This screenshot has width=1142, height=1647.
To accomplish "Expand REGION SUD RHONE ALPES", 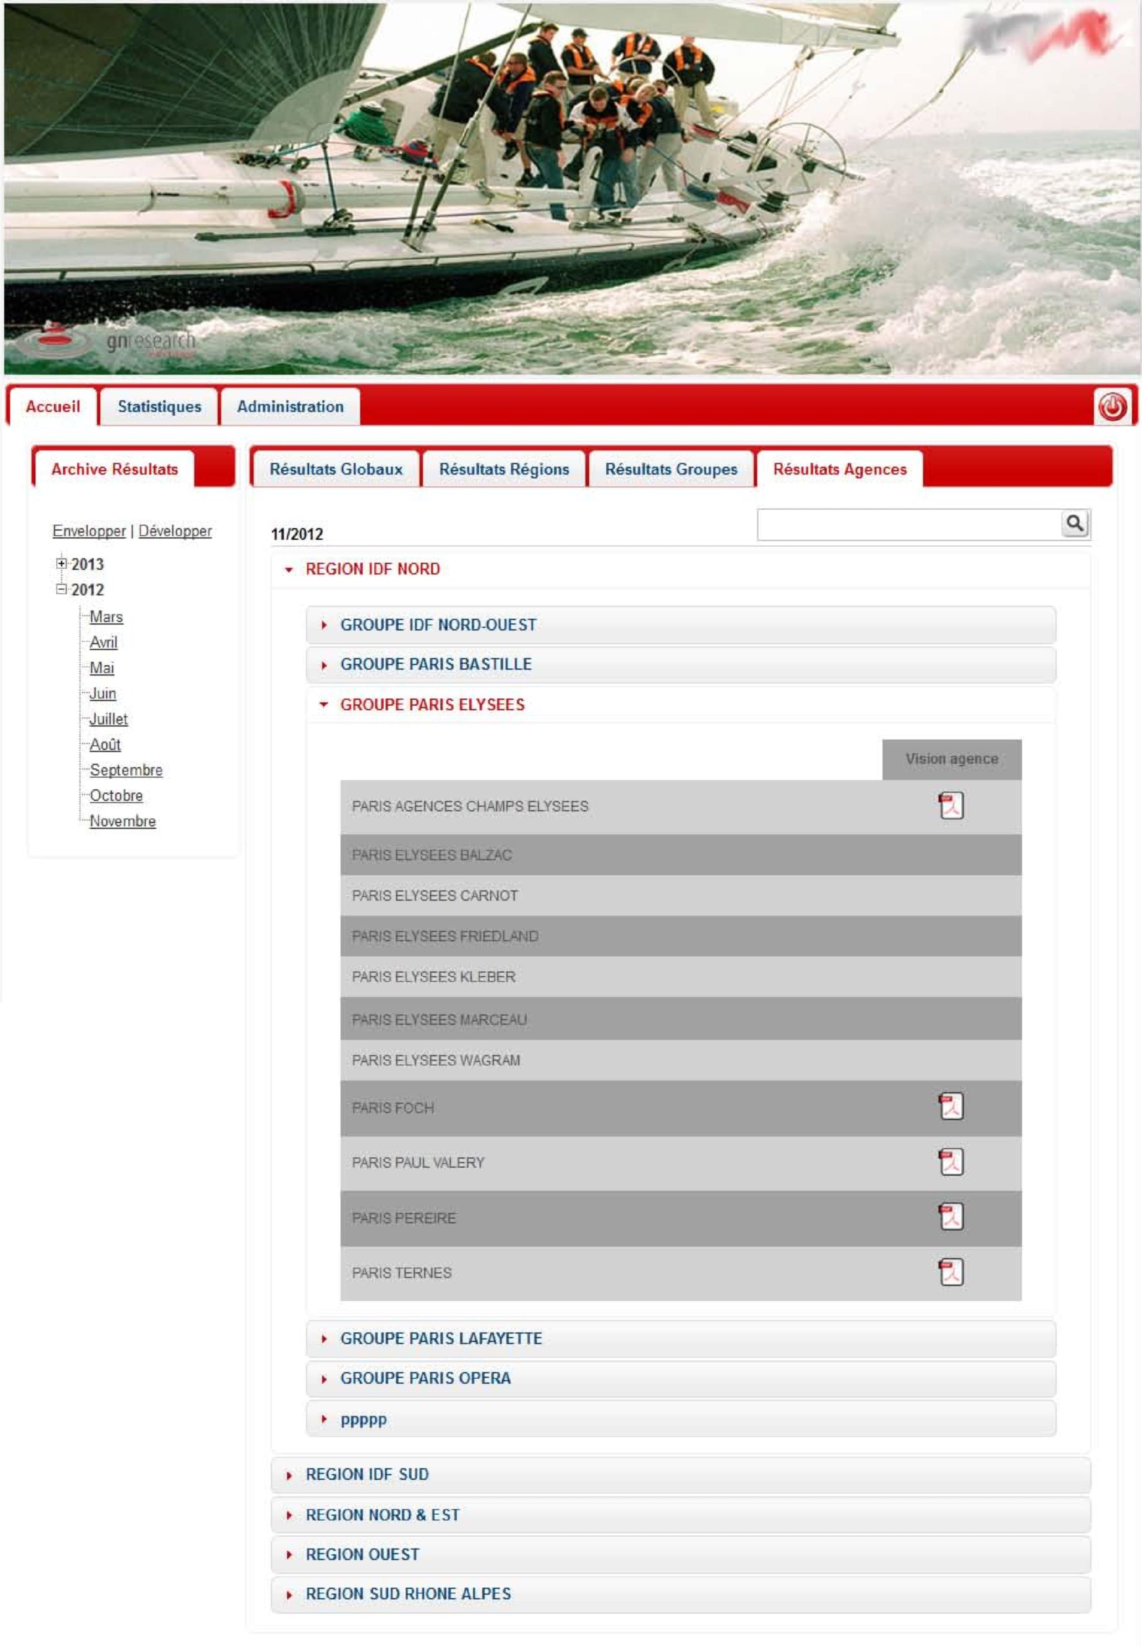I will [680, 1595].
